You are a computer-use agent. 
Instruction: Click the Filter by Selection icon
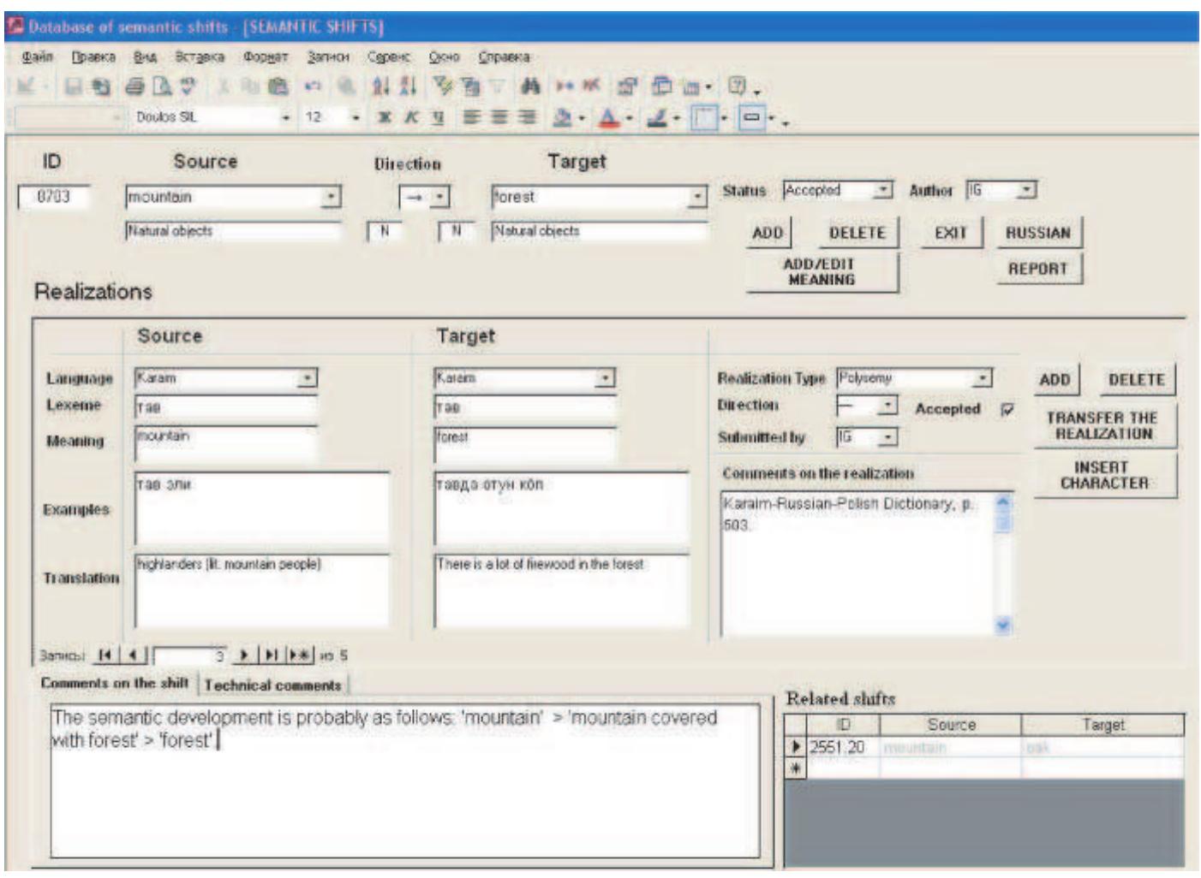(x=442, y=86)
